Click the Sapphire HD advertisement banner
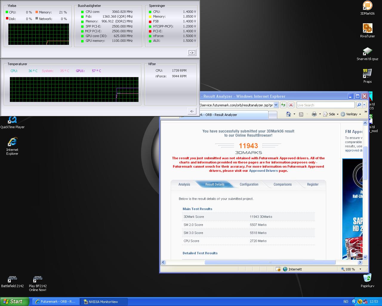 tap(352, 209)
